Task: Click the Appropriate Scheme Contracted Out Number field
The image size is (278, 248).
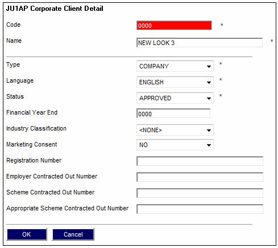Action: [200, 209]
